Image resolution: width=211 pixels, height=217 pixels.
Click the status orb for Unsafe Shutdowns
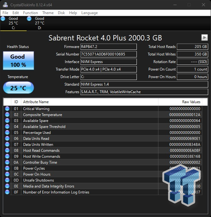7,180
